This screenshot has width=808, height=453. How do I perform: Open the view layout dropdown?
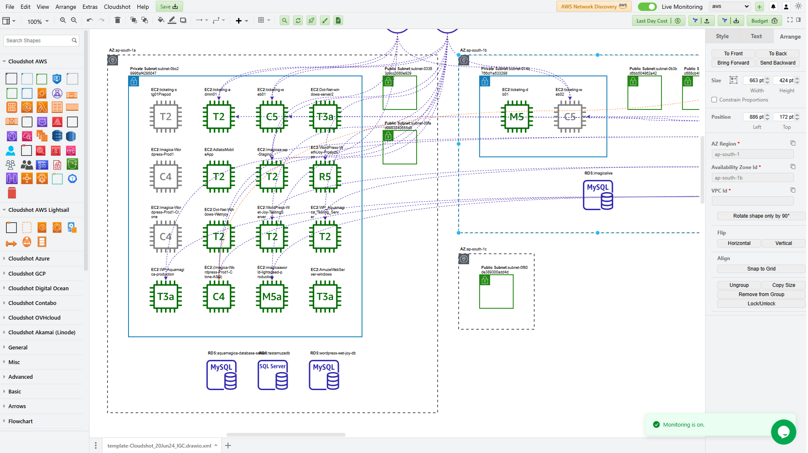click(10, 21)
